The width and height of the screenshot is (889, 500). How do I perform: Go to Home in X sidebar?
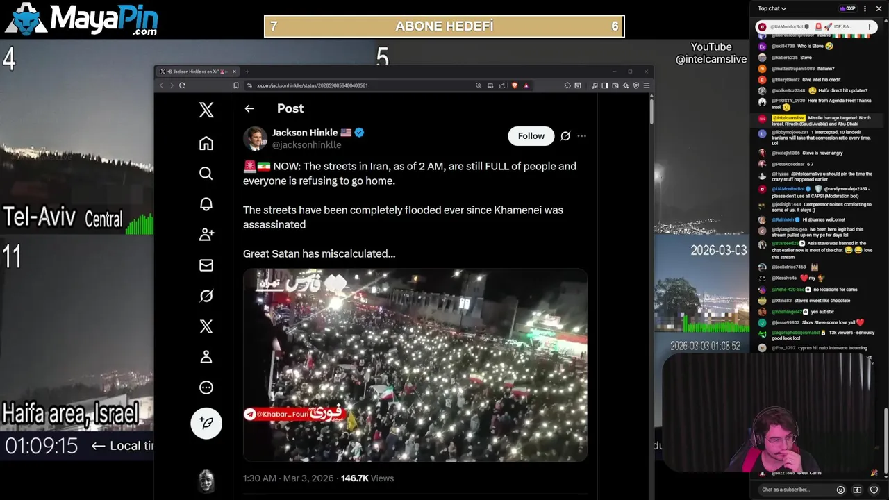coord(206,143)
